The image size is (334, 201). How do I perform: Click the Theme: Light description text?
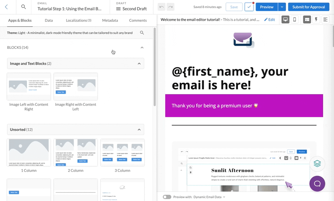point(70,33)
